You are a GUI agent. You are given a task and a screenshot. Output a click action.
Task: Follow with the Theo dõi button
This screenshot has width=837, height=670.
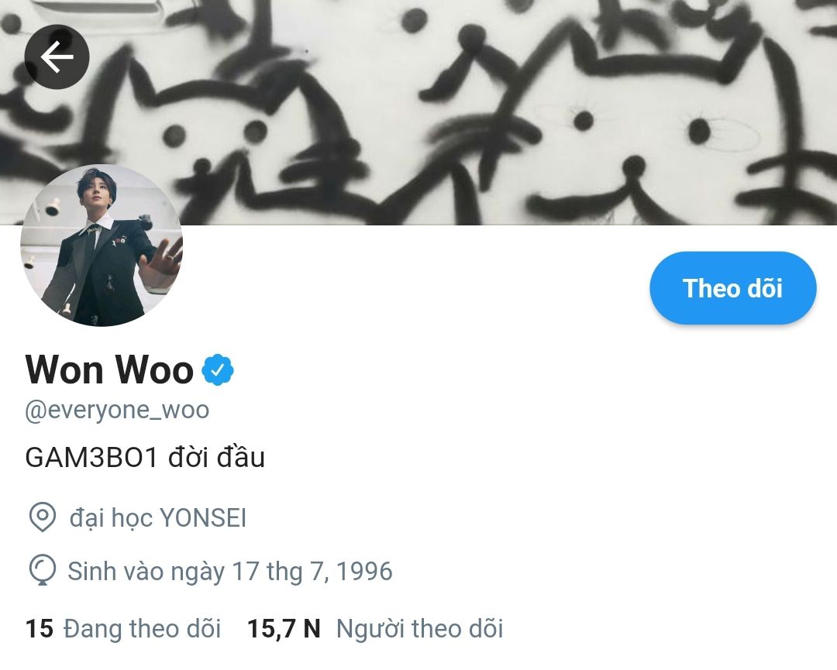click(733, 288)
